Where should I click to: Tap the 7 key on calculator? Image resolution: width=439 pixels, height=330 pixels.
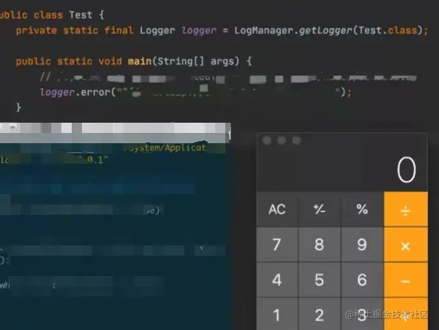click(277, 245)
